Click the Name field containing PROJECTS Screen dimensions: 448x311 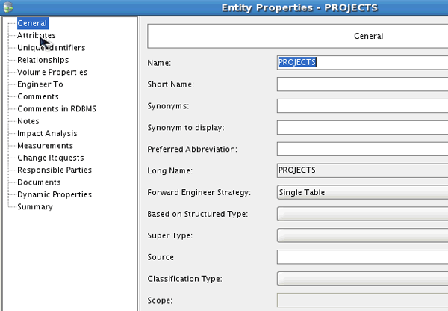tap(362, 63)
